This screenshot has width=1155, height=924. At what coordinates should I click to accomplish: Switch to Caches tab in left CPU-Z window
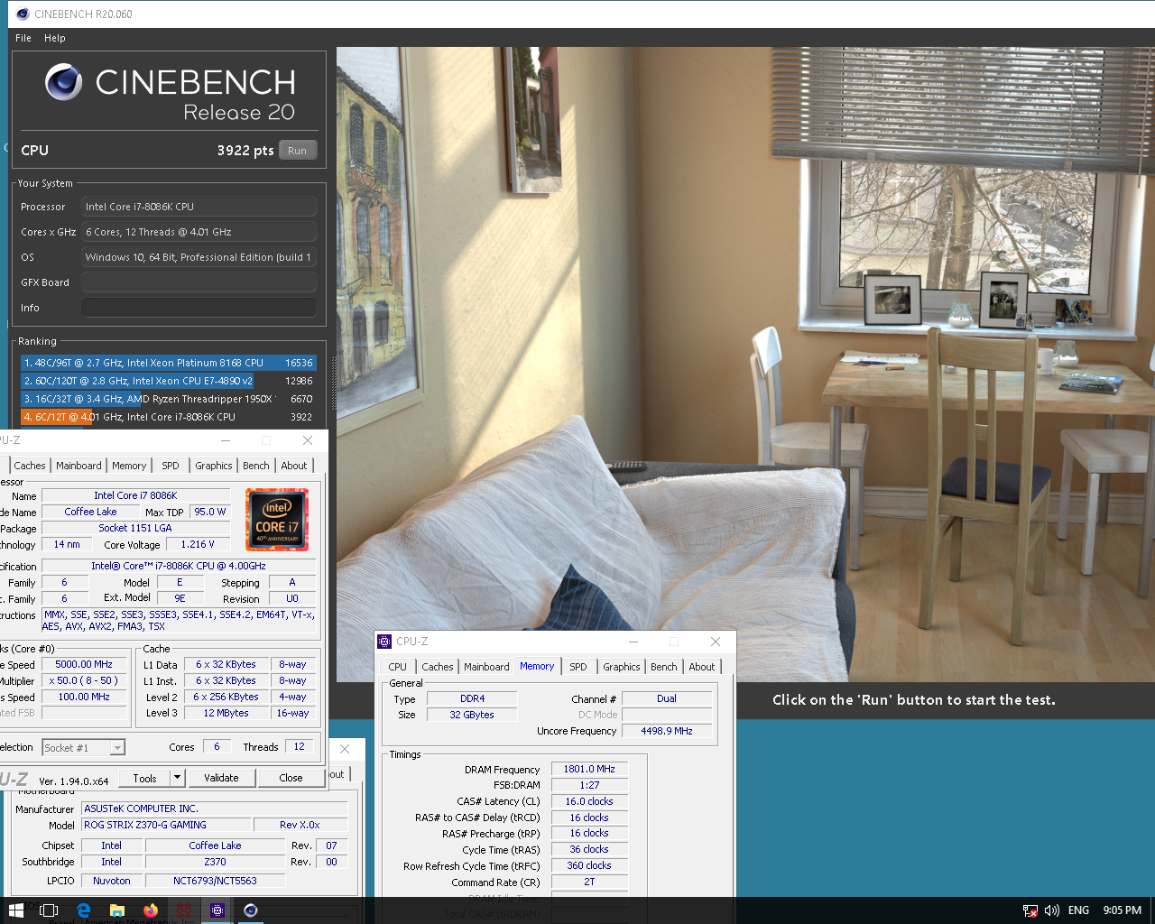(30, 466)
